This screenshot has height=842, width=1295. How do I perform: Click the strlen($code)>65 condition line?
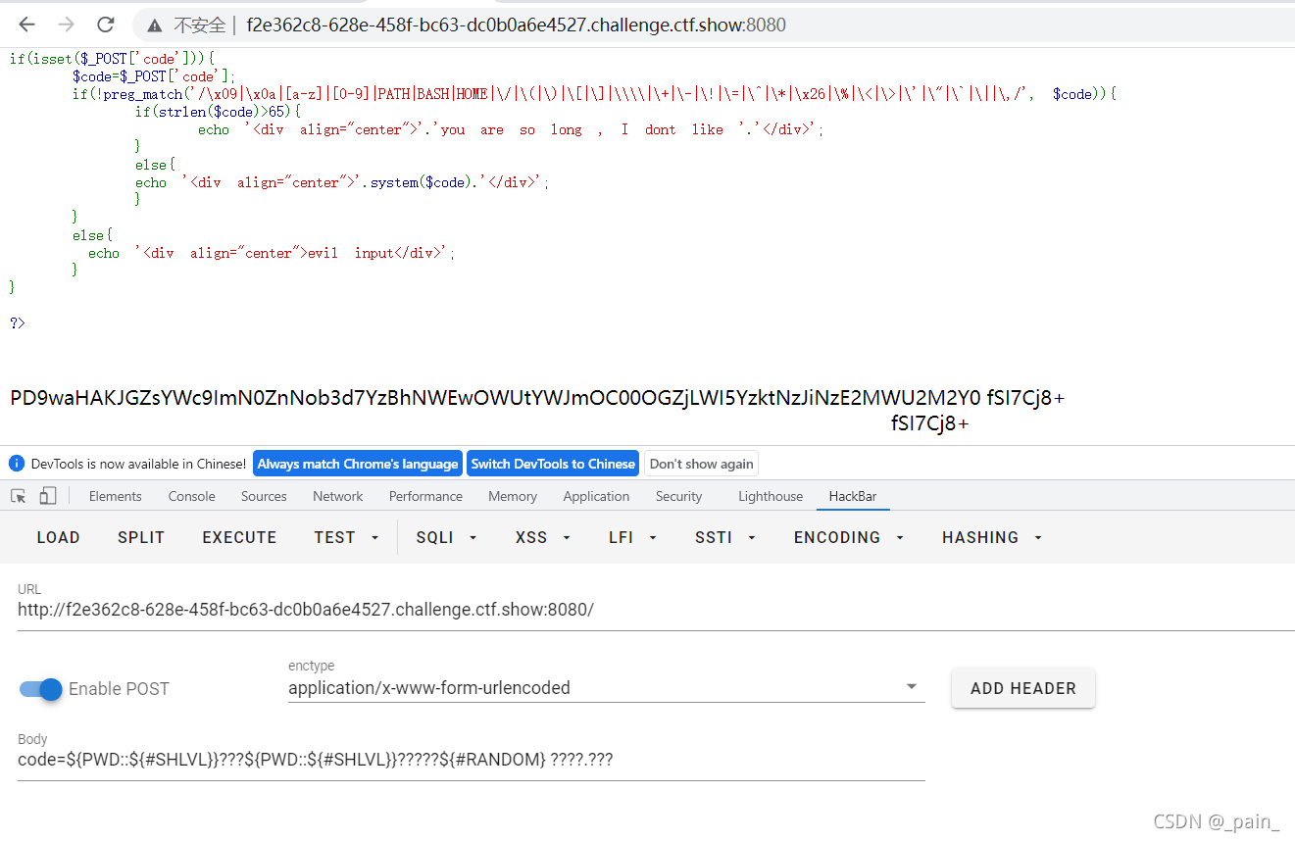(218, 112)
